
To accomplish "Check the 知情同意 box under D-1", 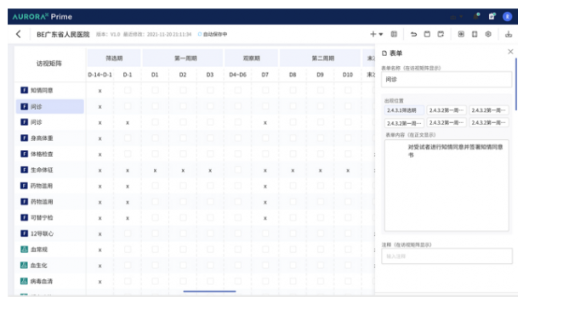I will (x=128, y=90).
